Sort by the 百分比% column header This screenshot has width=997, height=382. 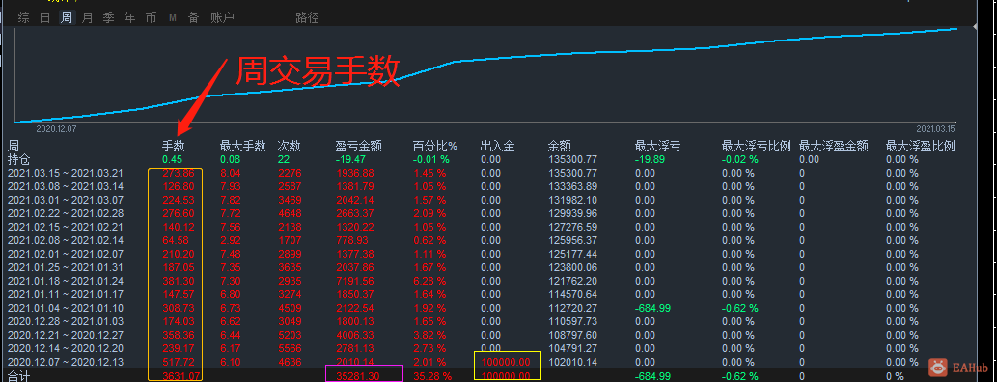coord(435,147)
